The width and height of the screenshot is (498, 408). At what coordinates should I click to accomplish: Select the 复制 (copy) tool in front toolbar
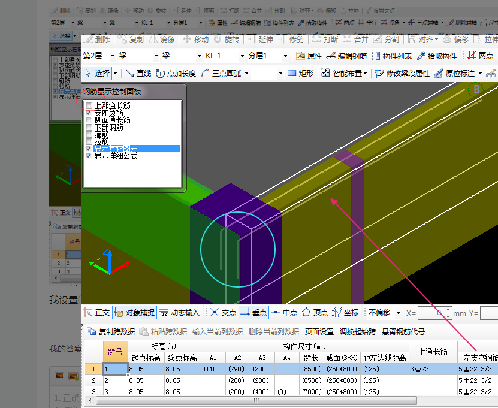click(131, 40)
